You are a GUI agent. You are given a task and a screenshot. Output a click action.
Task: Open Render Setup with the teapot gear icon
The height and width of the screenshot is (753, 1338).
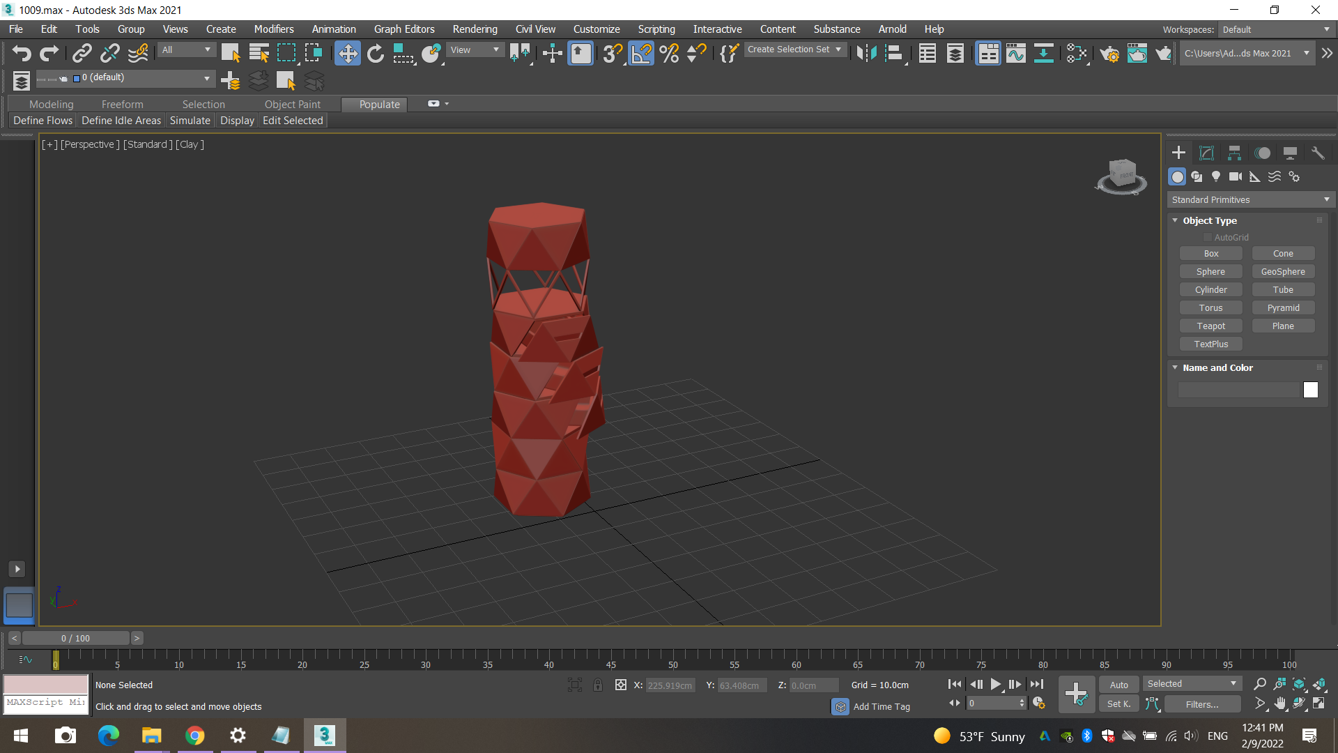[x=1109, y=54]
